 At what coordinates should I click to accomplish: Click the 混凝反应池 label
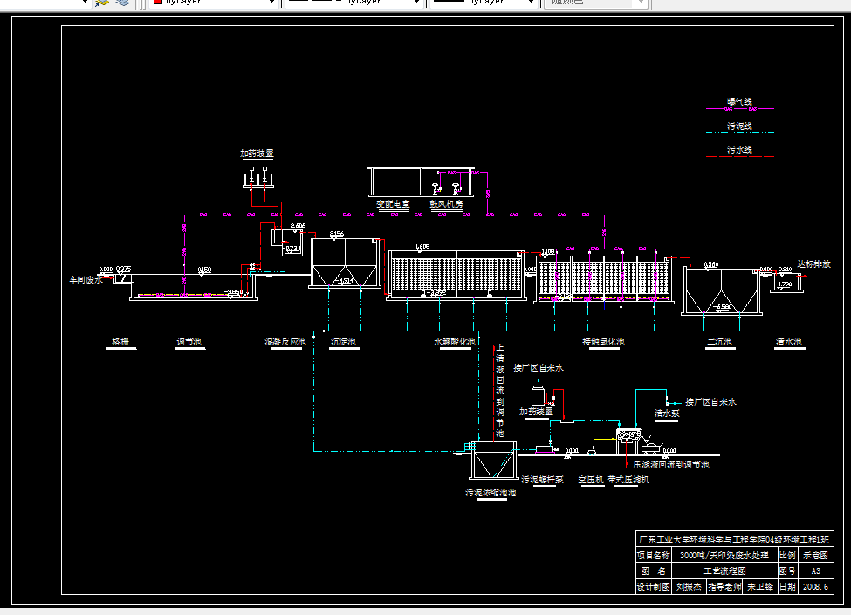click(285, 342)
